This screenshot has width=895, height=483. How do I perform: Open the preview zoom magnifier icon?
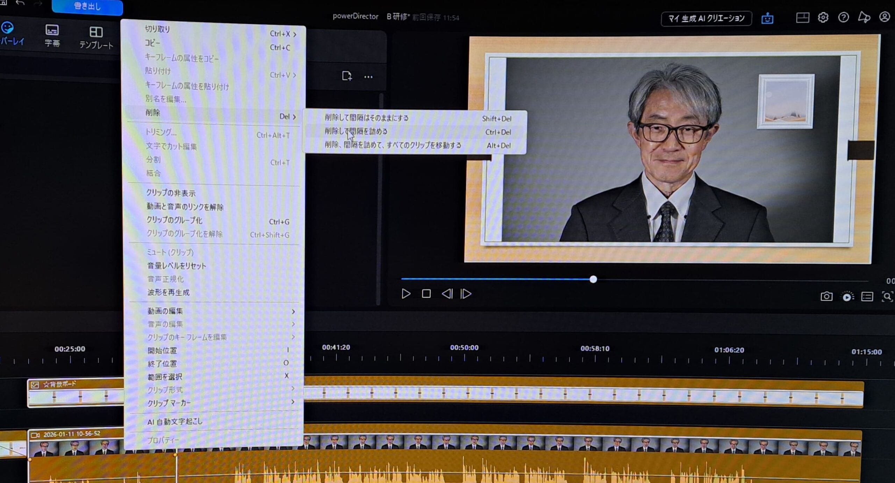click(887, 297)
